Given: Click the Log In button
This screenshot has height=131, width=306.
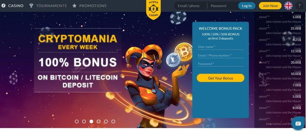Looking at the screenshot, I should (x=247, y=6).
